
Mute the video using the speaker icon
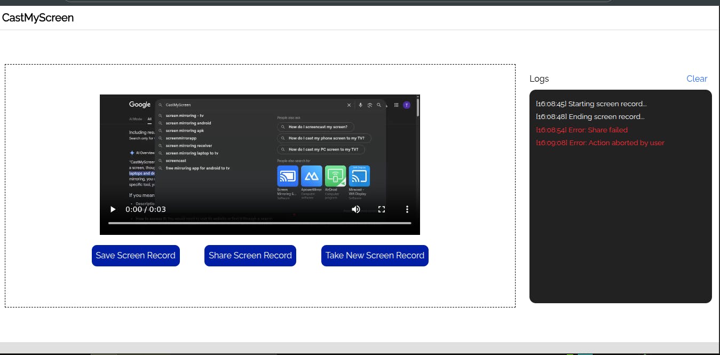[356, 209]
